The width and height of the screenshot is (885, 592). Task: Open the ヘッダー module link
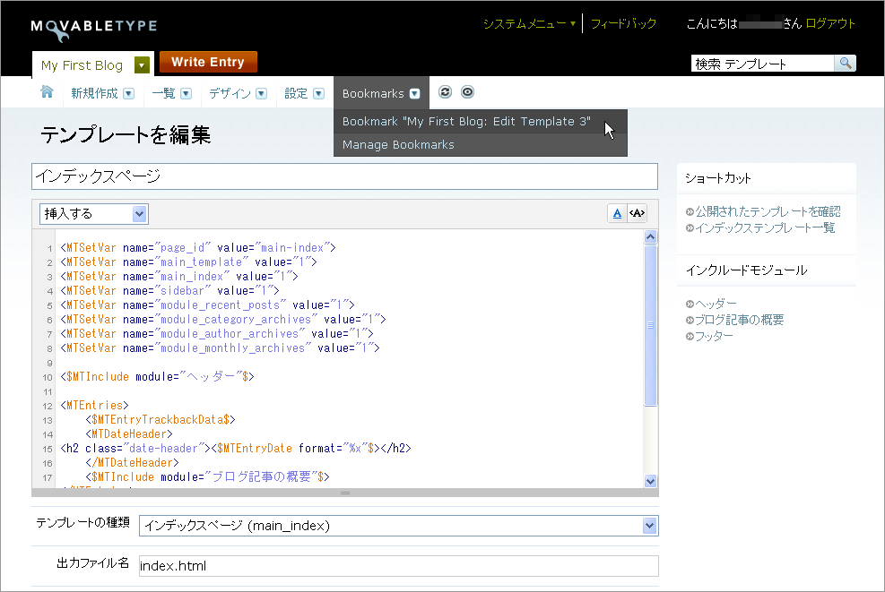click(716, 304)
